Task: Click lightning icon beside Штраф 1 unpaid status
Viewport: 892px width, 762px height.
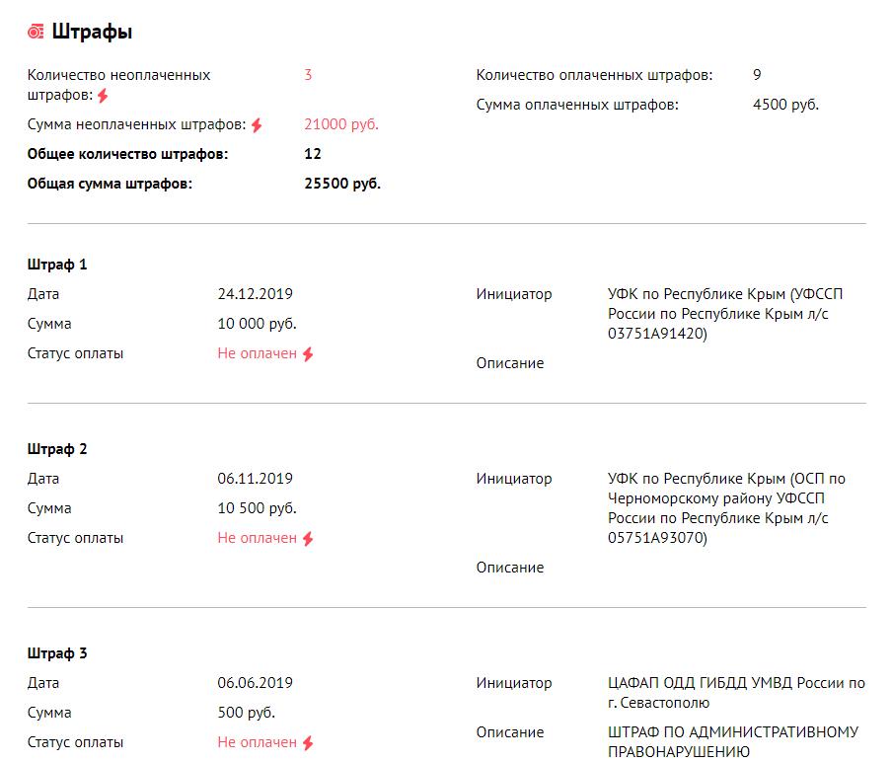Action: point(308,354)
